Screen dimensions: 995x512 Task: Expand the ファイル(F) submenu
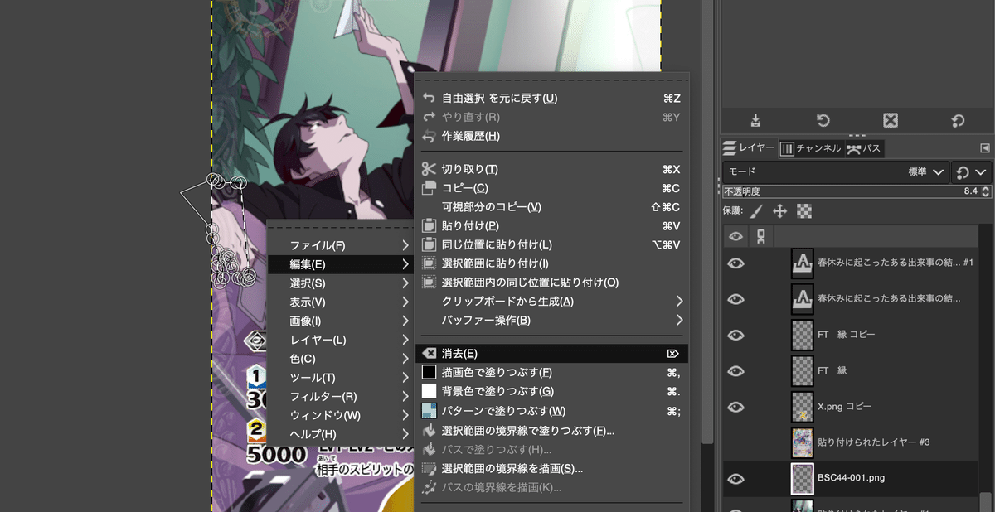tap(405, 245)
